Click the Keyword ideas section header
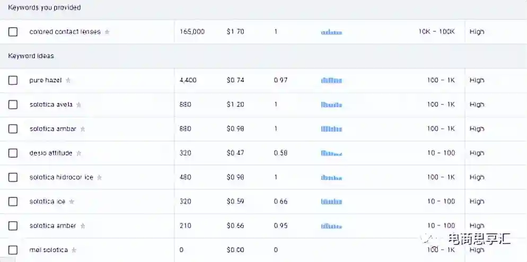Screen dimensions: 527x262 tap(31, 56)
